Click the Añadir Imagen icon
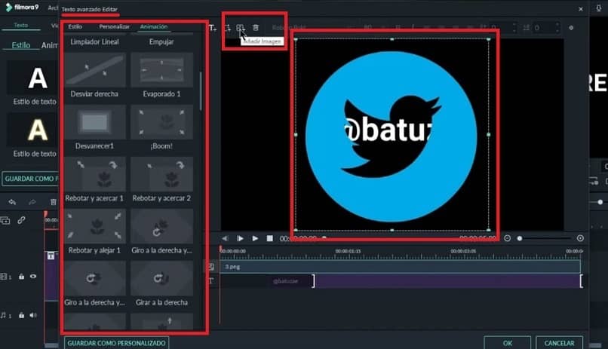The image size is (608, 349). coord(241,28)
